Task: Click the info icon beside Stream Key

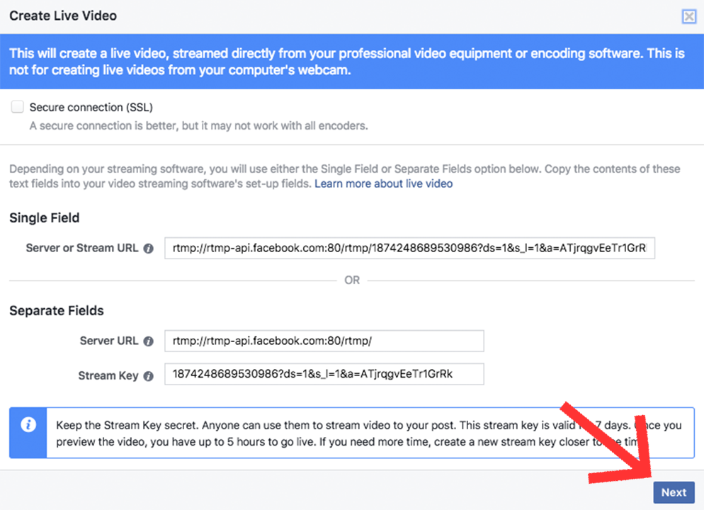Action: click(x=148, y=377)
